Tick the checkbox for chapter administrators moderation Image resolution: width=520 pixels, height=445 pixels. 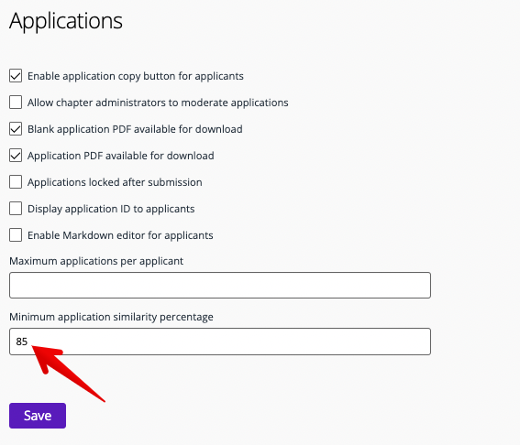16,103
